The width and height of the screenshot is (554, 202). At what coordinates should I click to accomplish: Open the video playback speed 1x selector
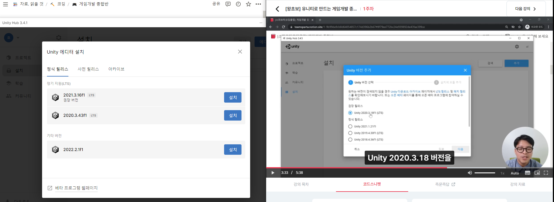[x=502, y=173]
